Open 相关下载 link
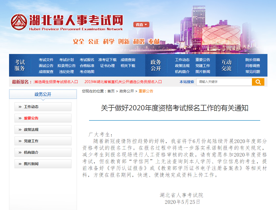The width and height of the screenshot is (276, 210). (128, 66)
